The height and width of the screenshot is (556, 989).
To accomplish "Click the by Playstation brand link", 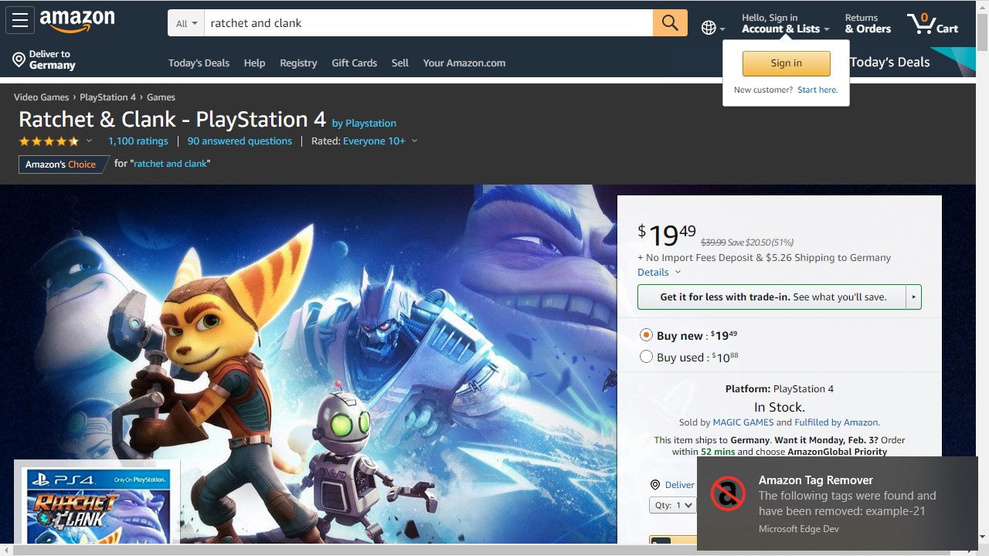I will coord(364,123).
